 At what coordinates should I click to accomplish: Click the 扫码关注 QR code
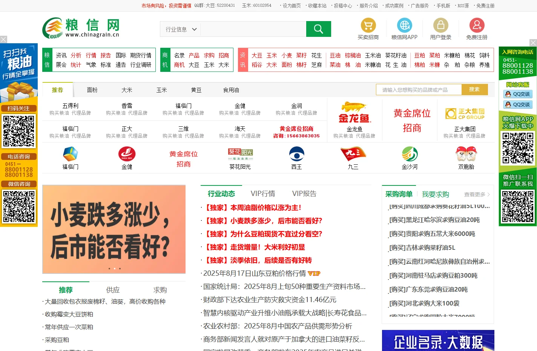[19, 131]
